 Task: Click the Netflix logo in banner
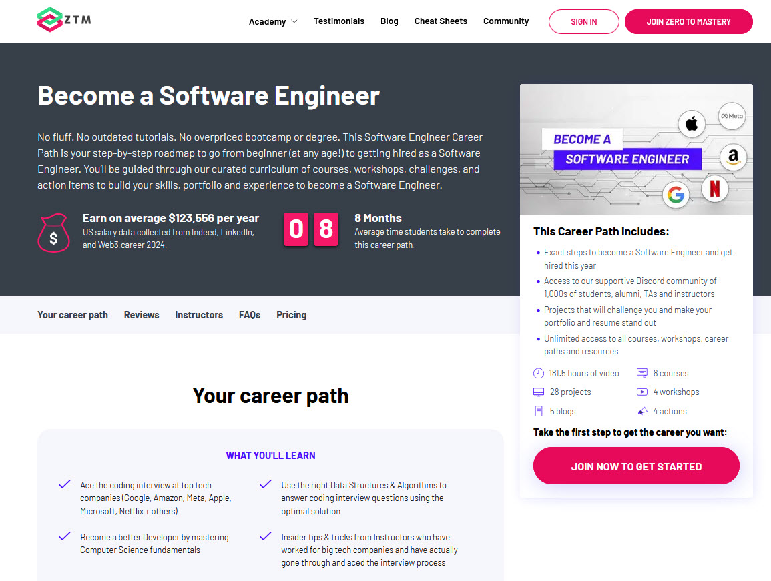tap(714, 188)
